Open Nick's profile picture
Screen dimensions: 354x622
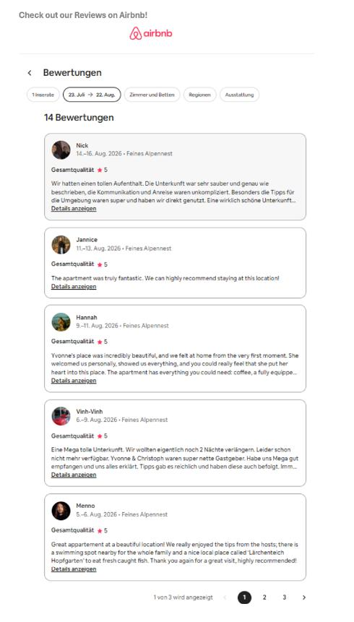(61, 150)
